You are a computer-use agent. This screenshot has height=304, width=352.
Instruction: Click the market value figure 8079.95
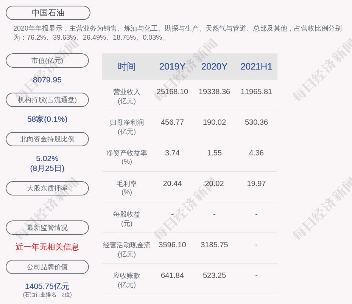click(x=47, y=80)
